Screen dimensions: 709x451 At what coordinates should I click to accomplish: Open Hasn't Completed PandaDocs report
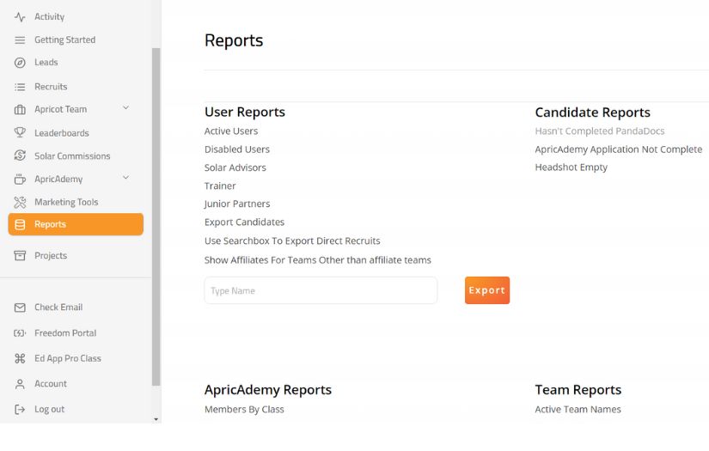[600, 131]
